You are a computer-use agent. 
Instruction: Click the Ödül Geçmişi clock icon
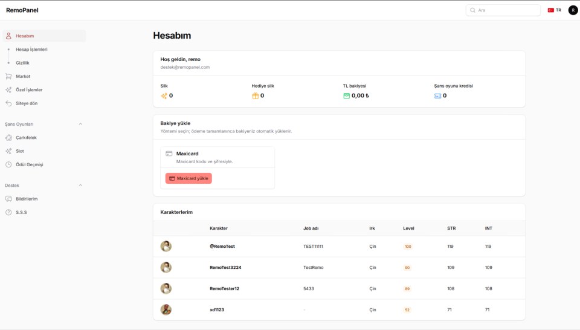[x=8, y=164]
